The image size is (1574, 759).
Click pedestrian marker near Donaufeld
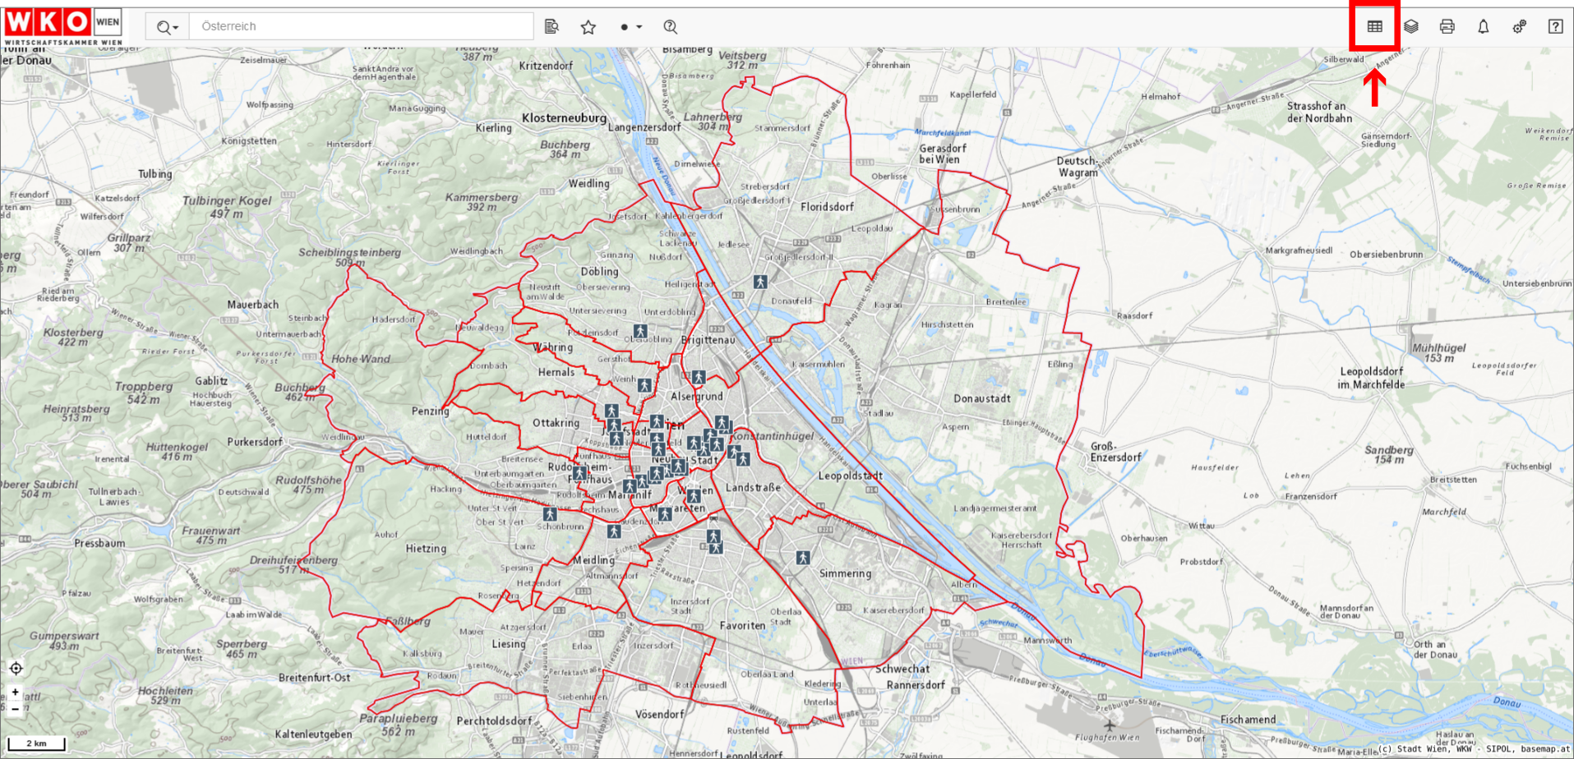tap(760, 282)
